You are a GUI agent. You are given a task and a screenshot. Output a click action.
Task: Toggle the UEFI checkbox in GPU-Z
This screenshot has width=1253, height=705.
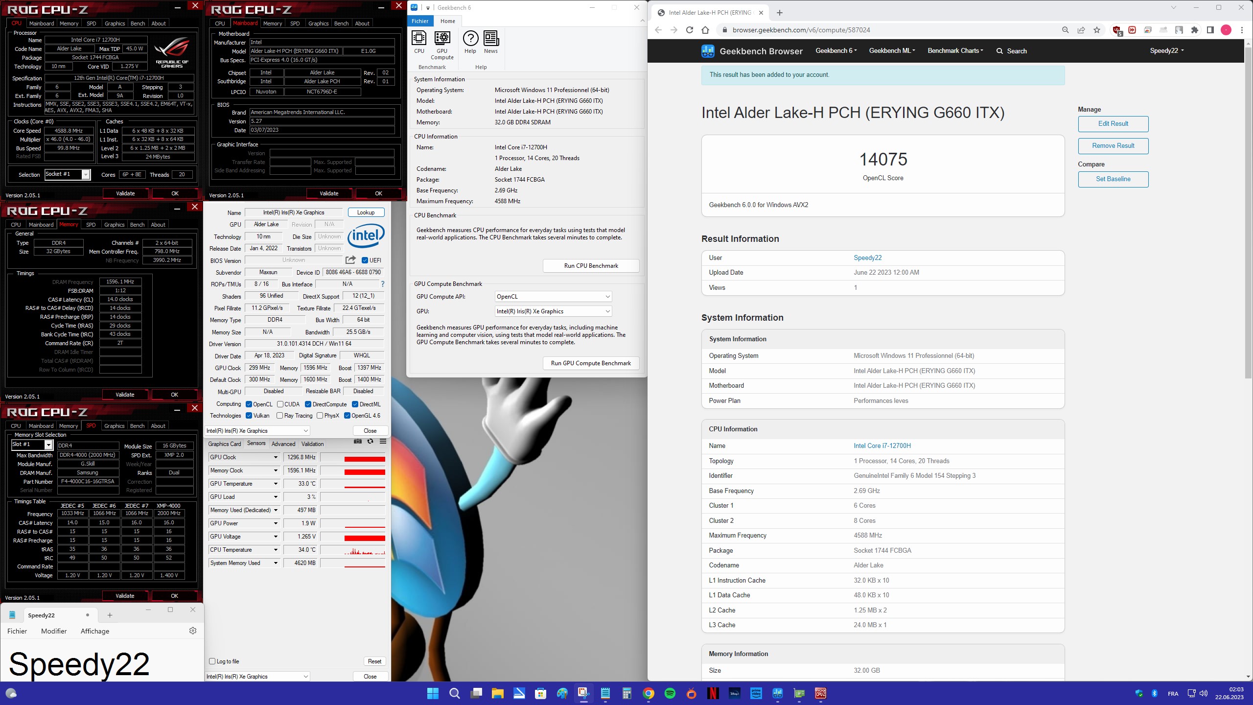pyautogui.click(x=365, y=260)
